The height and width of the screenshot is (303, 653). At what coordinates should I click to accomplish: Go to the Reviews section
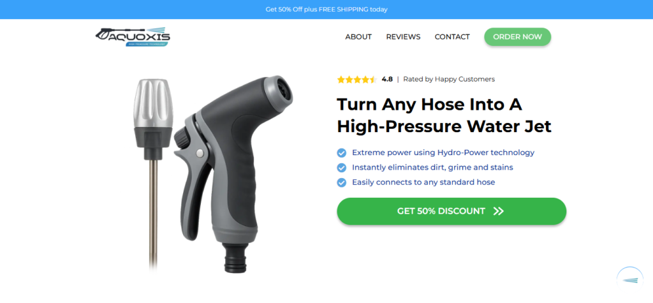pyautogui.click(x=403, y=36)
